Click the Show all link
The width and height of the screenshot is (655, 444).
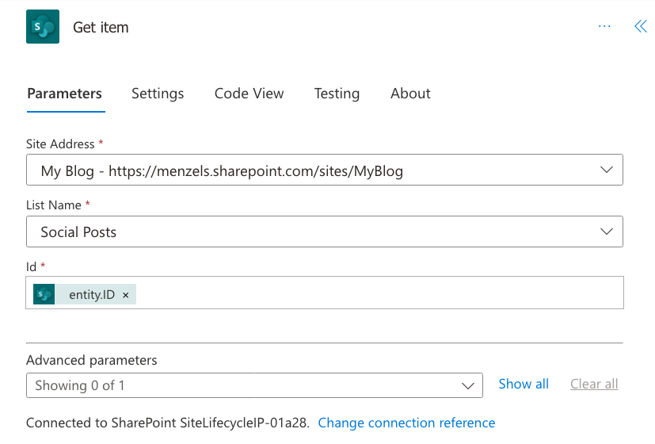(524, 384)
